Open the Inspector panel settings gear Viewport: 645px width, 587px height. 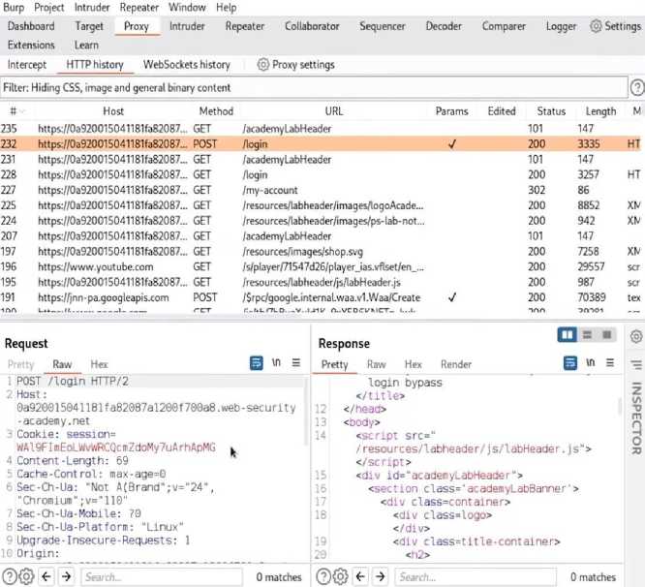pos(636,336)
